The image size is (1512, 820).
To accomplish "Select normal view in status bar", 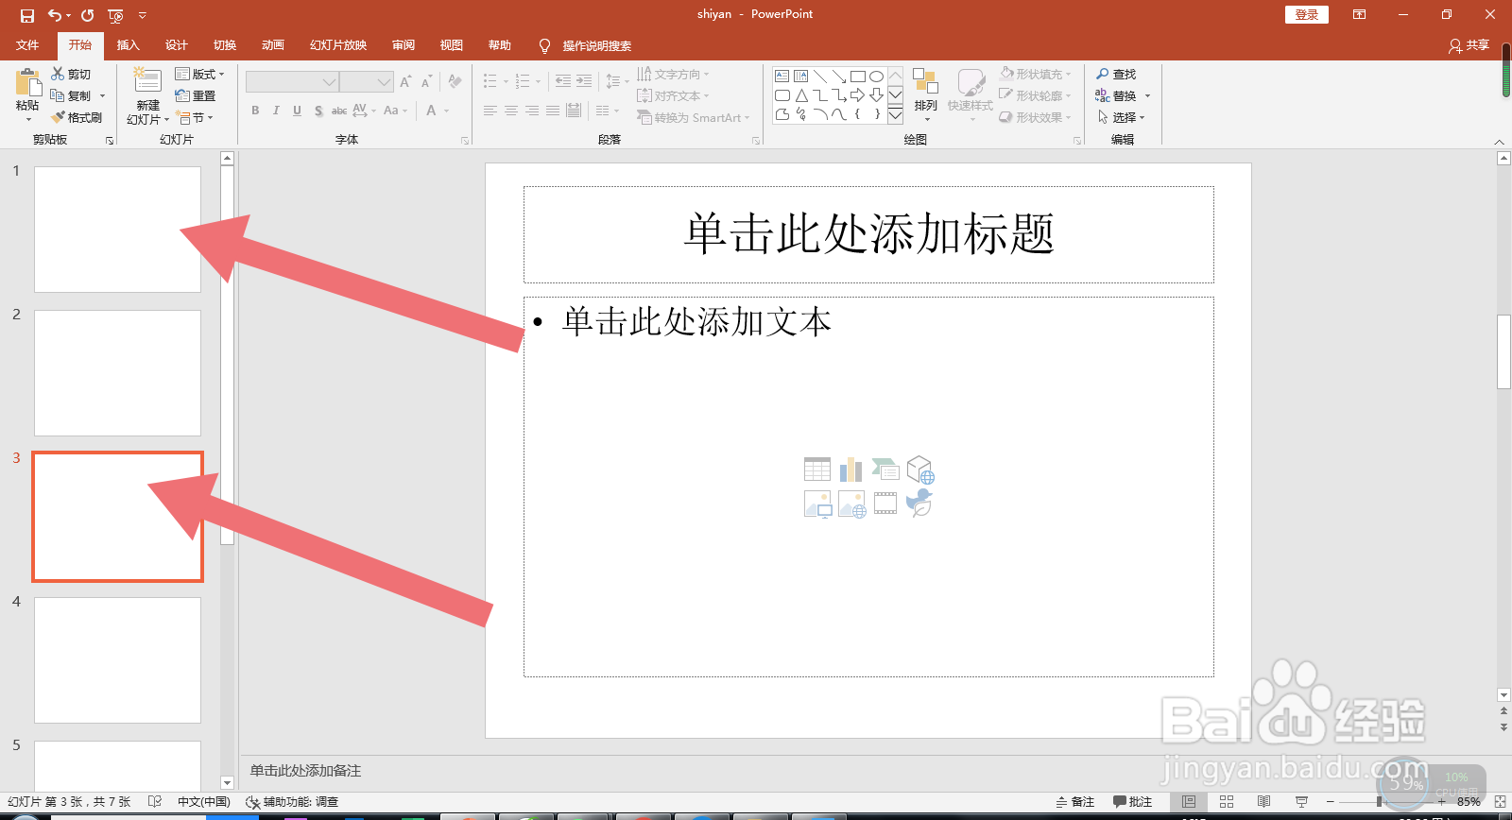I will (x=1189, y=801).
